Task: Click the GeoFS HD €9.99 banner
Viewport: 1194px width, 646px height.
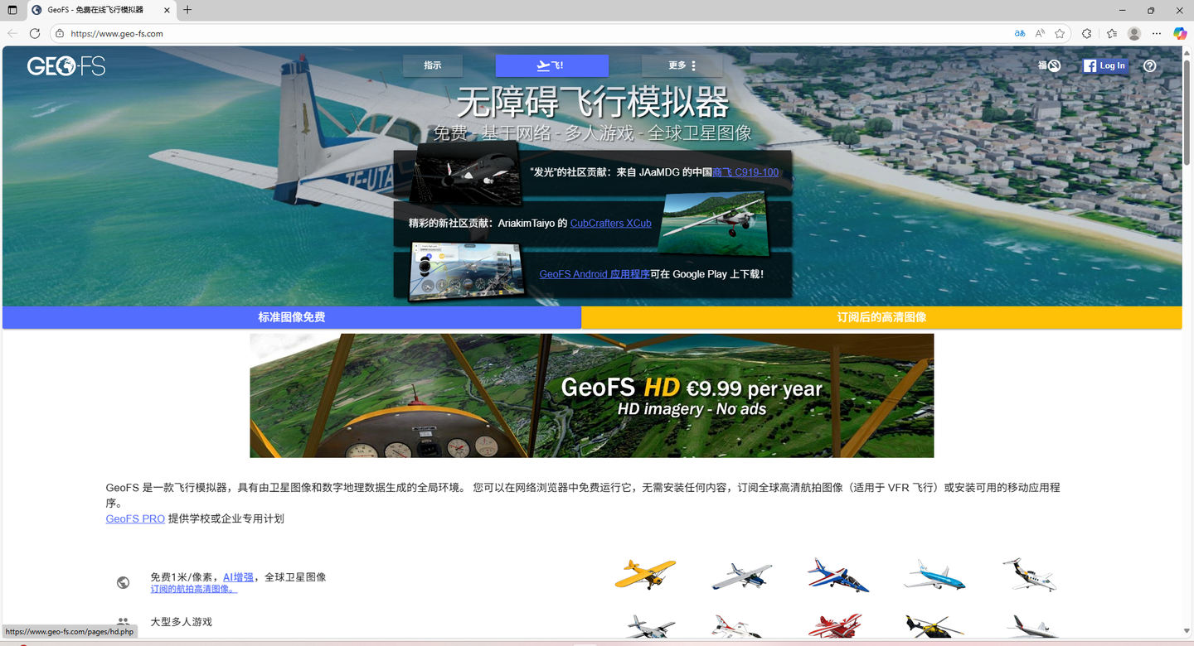Action: (x=592, y=396)
